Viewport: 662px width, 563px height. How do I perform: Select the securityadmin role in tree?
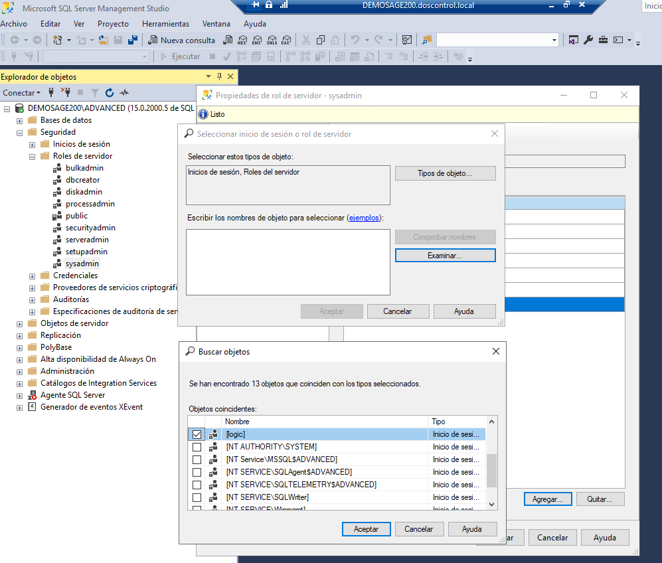tap(90, 228)
